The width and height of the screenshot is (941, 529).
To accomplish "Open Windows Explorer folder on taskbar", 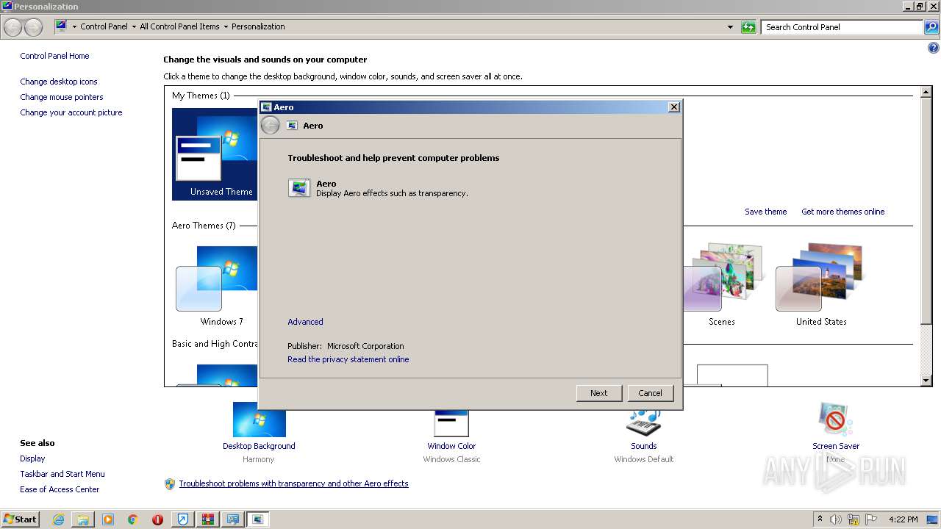I will (x=83, y=519).
